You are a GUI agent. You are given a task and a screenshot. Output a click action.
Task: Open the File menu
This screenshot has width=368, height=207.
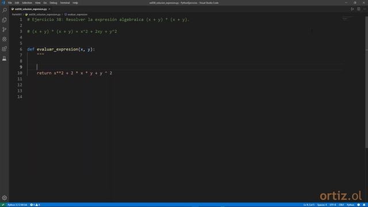point(10,3)
